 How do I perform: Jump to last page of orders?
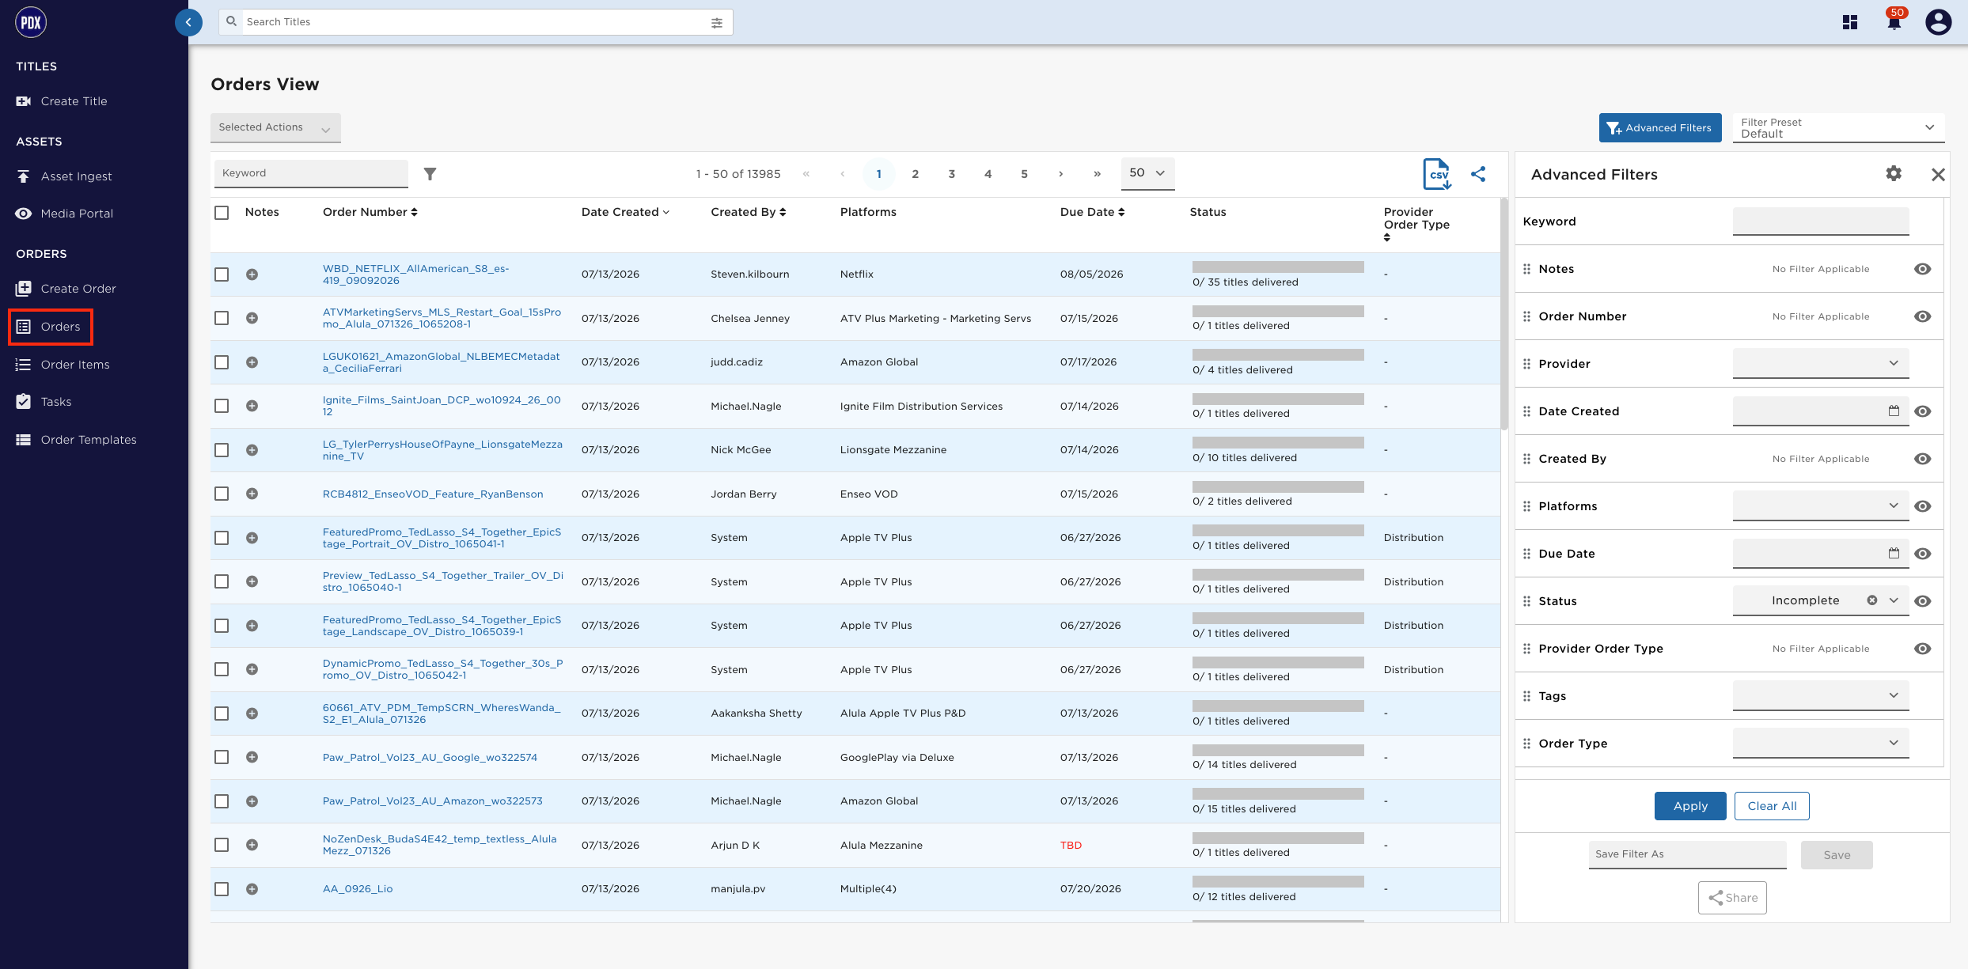pyautogui.click(x=1097, y=174)
